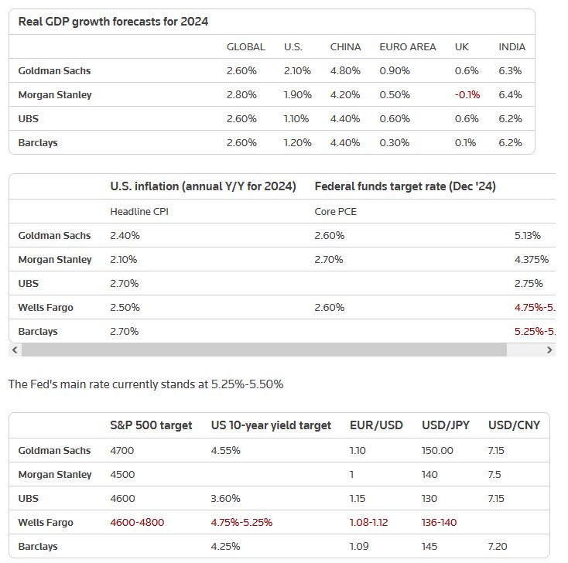The height and width of the screenshot is (563, 568).
Task: Click the S&P 500 target header
Action: (151, 425)
